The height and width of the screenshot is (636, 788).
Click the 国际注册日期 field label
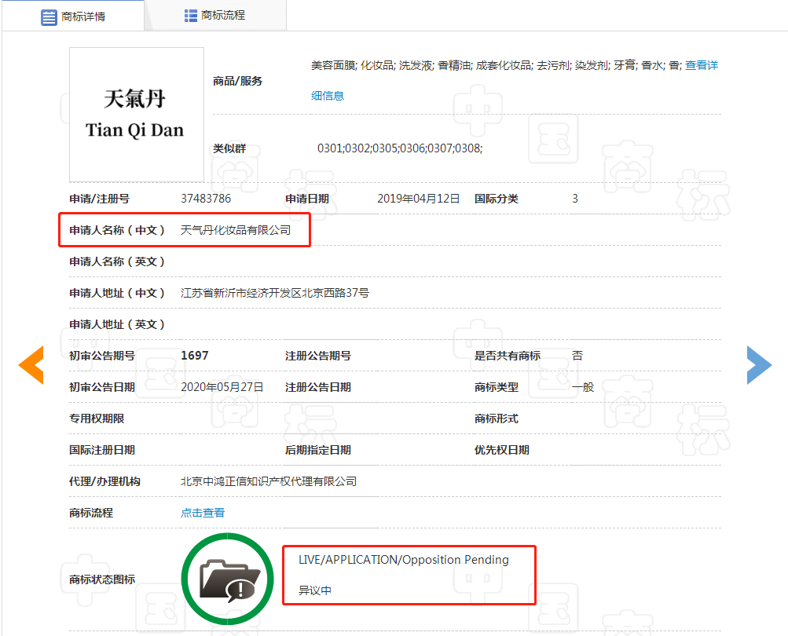(x=102, y=450)
